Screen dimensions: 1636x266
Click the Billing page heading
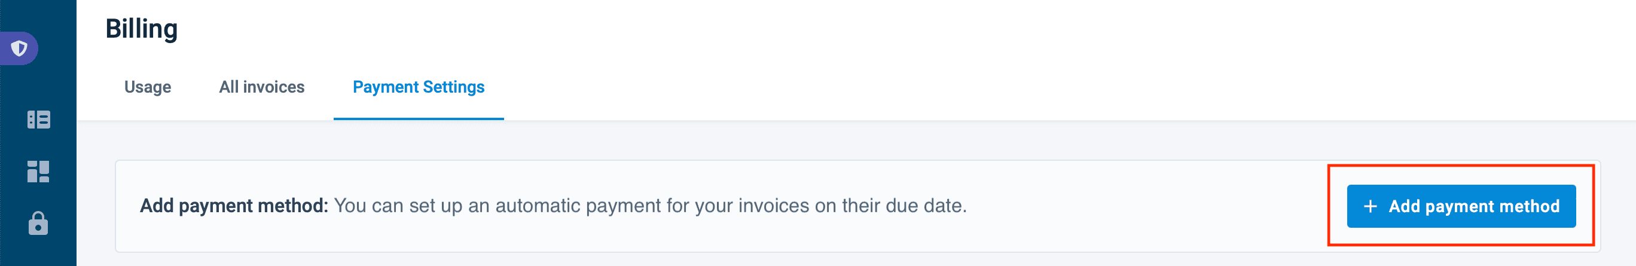[x=142, y=29]
